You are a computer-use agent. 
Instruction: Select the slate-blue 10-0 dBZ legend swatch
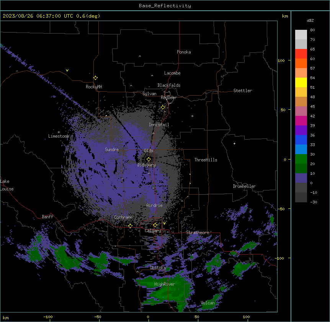click(301, 178)
